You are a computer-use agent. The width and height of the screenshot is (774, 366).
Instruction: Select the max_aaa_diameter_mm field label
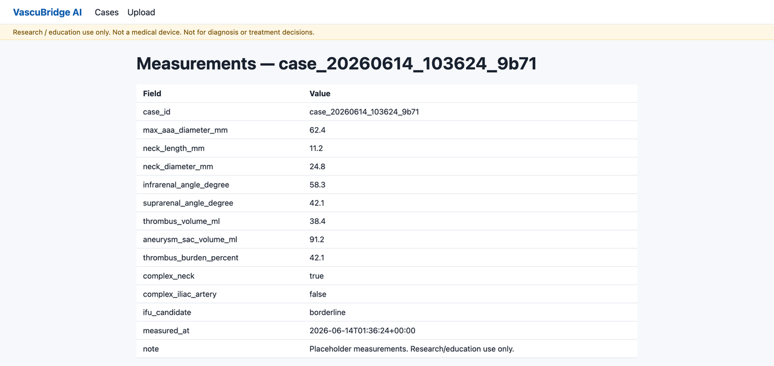click(185, 130)
